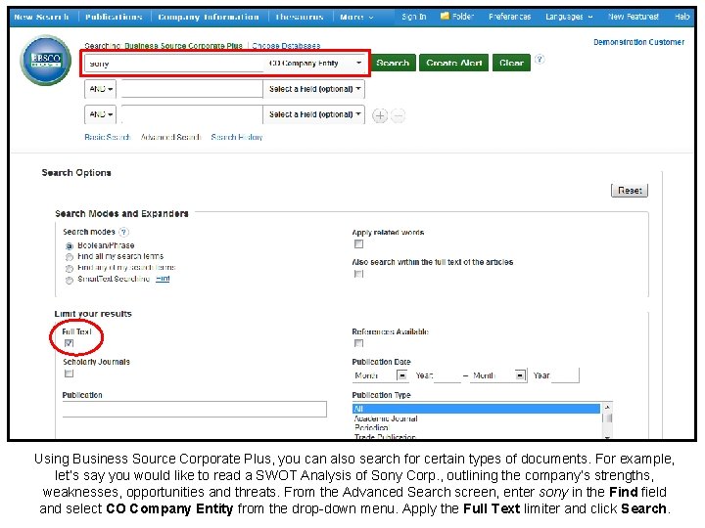Viewport: 705px width, 528px height.
Task: Toggle Also search within full text checkbox
Action: pyautogui.click(x=358, y=274)
